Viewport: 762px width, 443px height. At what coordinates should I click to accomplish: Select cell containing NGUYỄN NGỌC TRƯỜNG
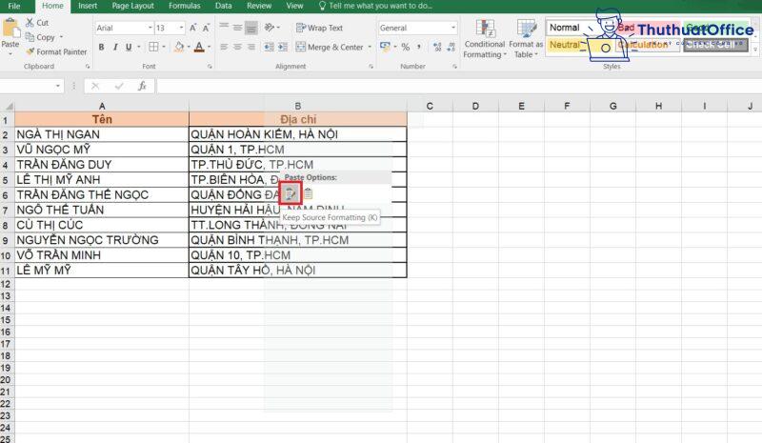click(x=102, y=240)
